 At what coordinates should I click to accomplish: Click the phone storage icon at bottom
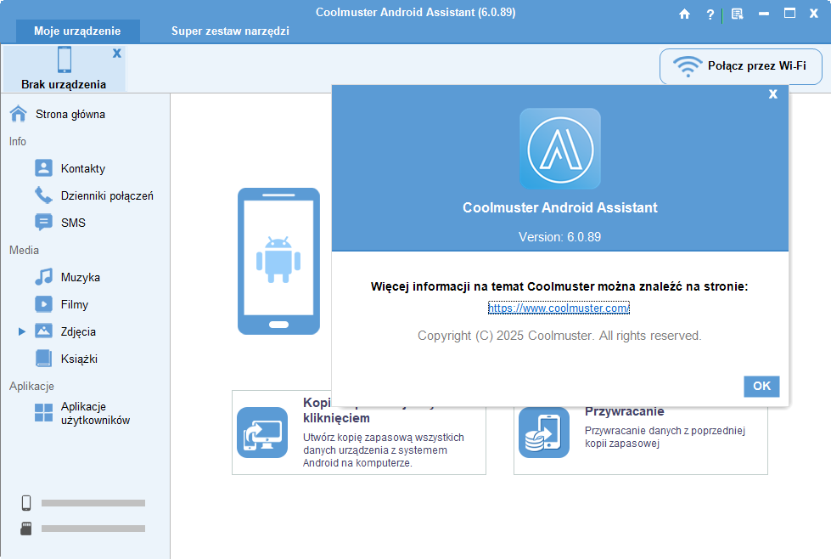(26, 503)
